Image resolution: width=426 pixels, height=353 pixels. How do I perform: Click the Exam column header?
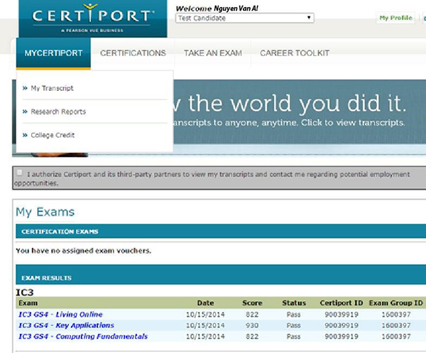pyautogui.click(x=28, y=303)
